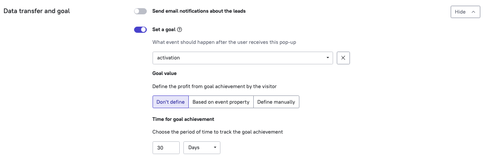Switch to Define manually goal value
The image size is (484, 168).
point(276,102)
